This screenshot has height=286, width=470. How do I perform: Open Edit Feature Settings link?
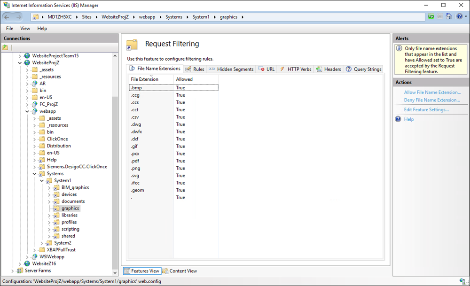click(426, 109)
